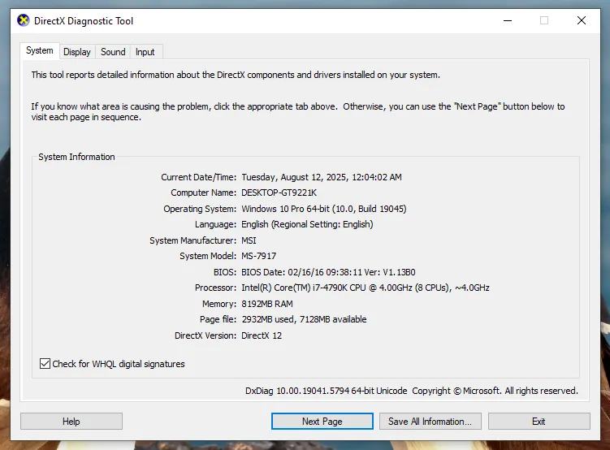Click the Operating System label
610x450 pixels.
[x=200, y=209]
